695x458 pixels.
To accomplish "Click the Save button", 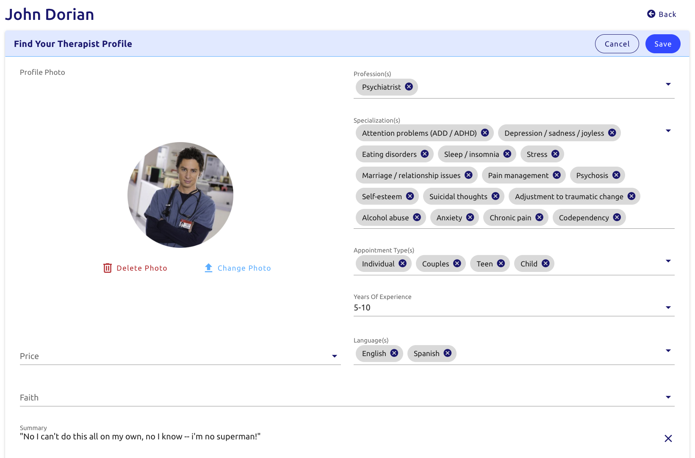I will tap(663, 44).
